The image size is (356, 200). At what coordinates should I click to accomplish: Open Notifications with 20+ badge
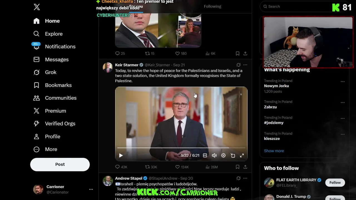[55, 46]
